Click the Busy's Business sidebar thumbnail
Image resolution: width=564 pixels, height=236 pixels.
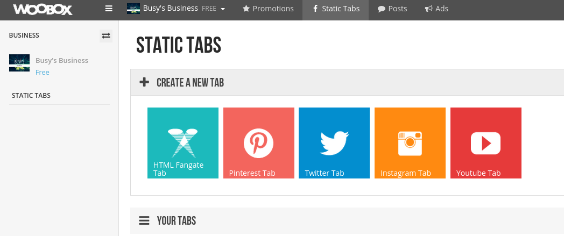19,63
